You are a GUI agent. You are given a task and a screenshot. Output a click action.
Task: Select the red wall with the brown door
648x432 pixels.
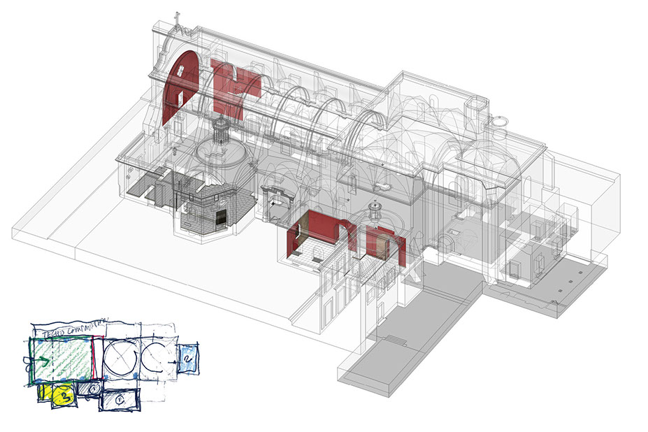(382, 243)
